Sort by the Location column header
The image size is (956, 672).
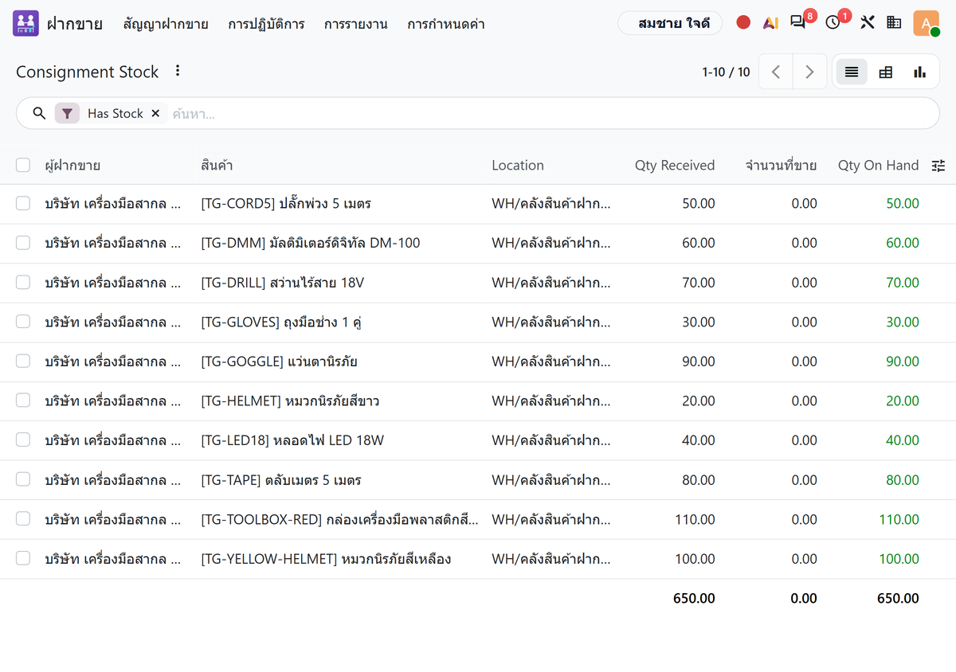pyautogui.click(x=518, y=166)
